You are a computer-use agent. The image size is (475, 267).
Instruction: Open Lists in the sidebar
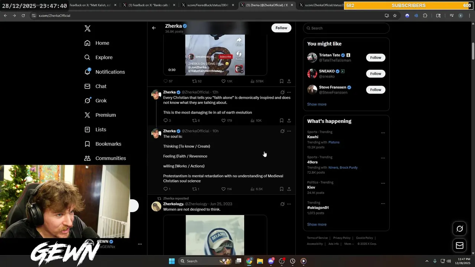point(95,129)
